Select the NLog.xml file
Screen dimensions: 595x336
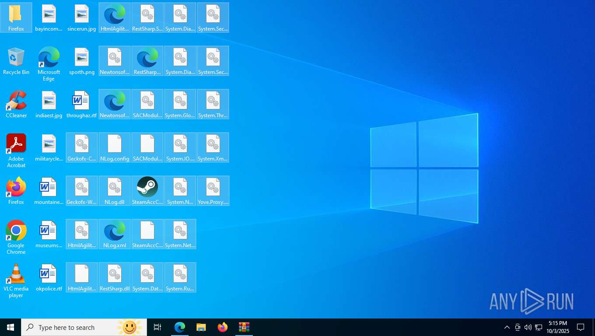tap(115, 234)
